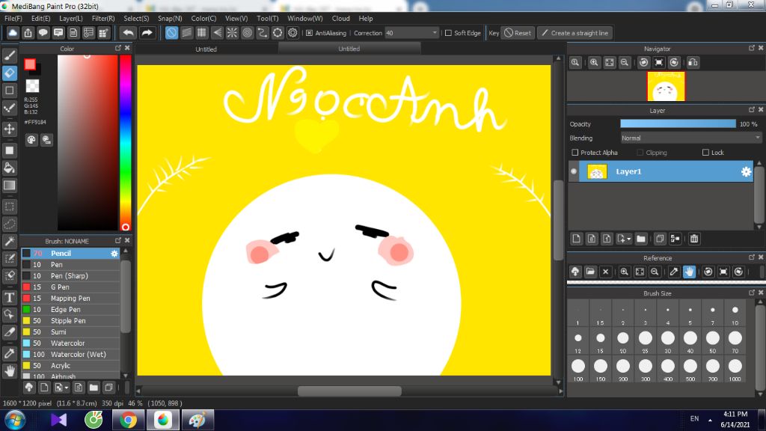This screenshot has height=431, width=766.
Task: Click Create a straight line button
Action: [575, 33]
